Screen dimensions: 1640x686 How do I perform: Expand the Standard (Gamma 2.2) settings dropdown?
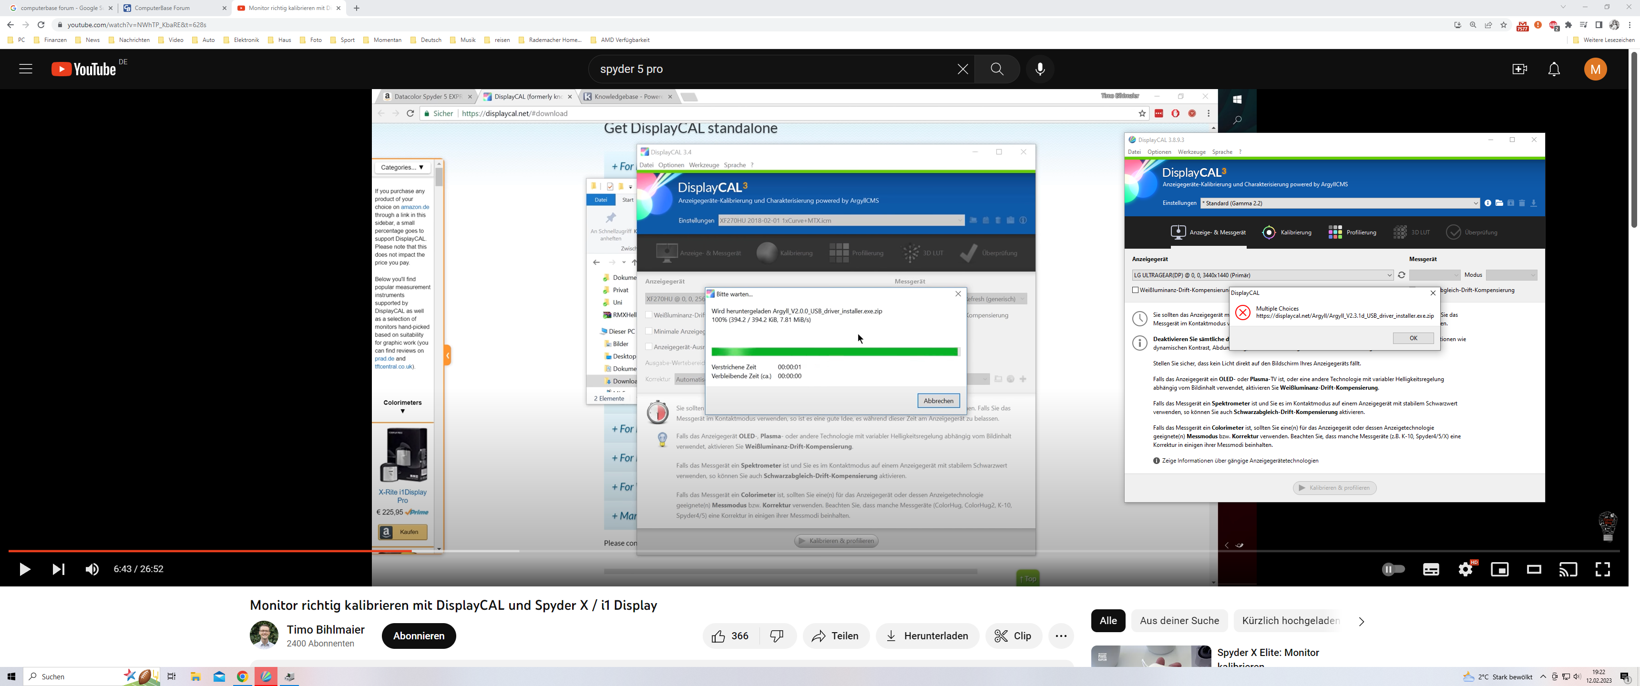point(1475,203)
